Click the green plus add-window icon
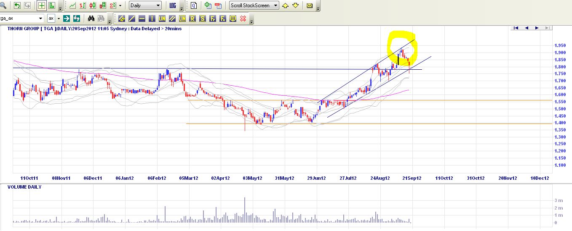This screenshot has width=572, height=231. pyautogui.click(x=208, y=5)
